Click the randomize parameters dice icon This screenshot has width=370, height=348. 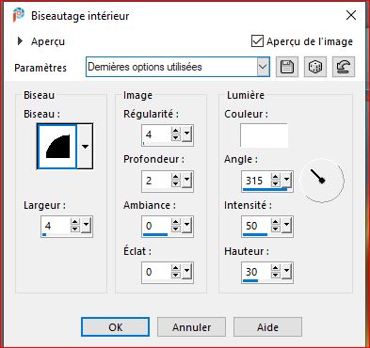315,67
